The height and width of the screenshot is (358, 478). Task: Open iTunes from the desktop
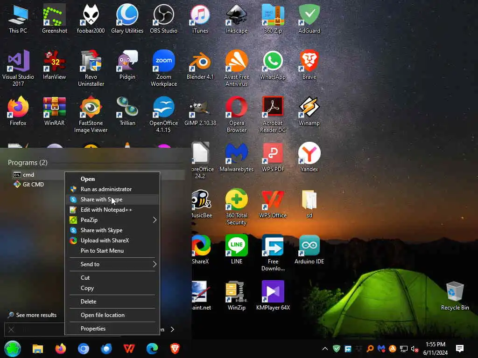[200, 19]
